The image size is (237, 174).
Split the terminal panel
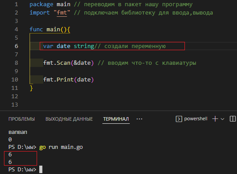(233, 119)
